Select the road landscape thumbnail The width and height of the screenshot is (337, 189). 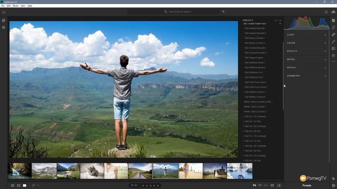tap(140, 171)
